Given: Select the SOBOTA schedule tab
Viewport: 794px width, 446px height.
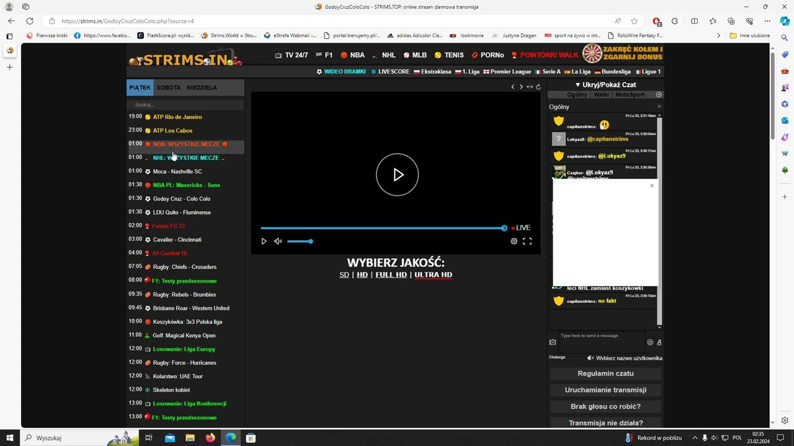Looking at the screenshot, I should [x=169, y=87].
